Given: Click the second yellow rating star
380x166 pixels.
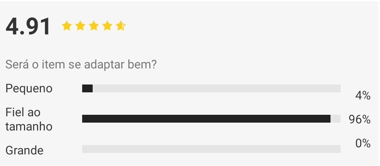Looking at the screenshot, I should point(80,26).
